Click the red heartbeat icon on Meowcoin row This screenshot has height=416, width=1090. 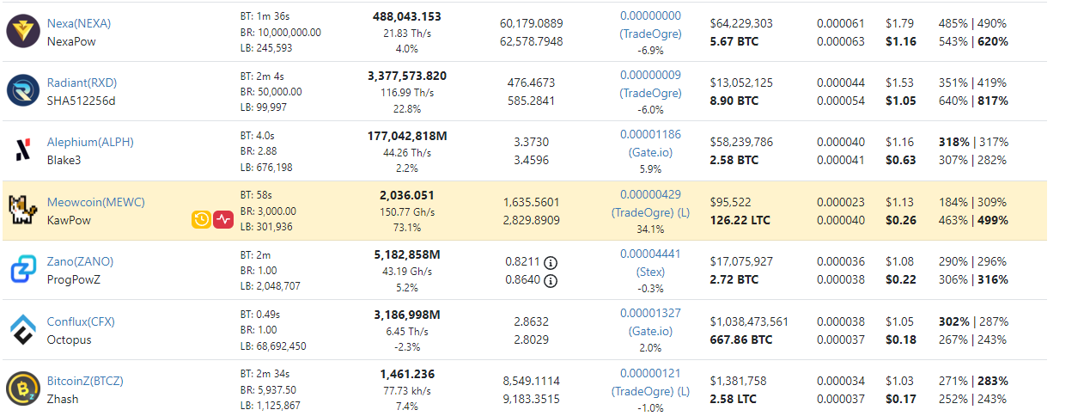tap(223, 219)
